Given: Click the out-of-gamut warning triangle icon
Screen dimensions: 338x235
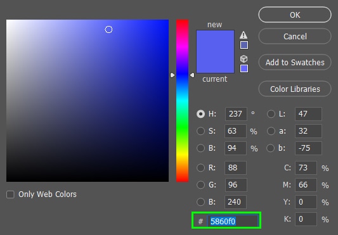Looking at the screenshot, I should point(244,35).
